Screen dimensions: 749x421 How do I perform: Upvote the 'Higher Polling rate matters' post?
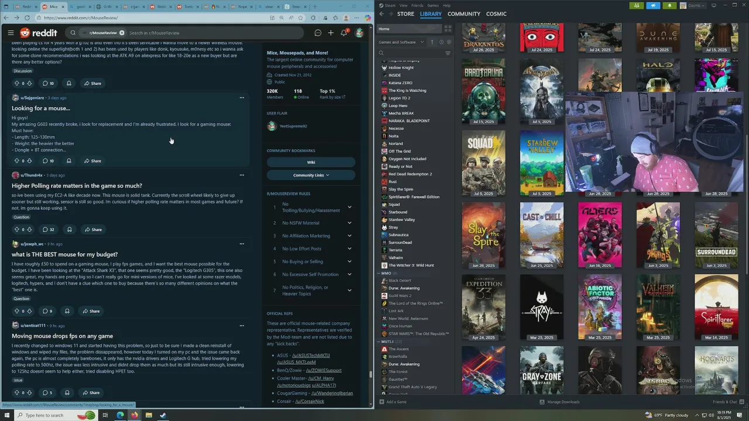point(16,229)
